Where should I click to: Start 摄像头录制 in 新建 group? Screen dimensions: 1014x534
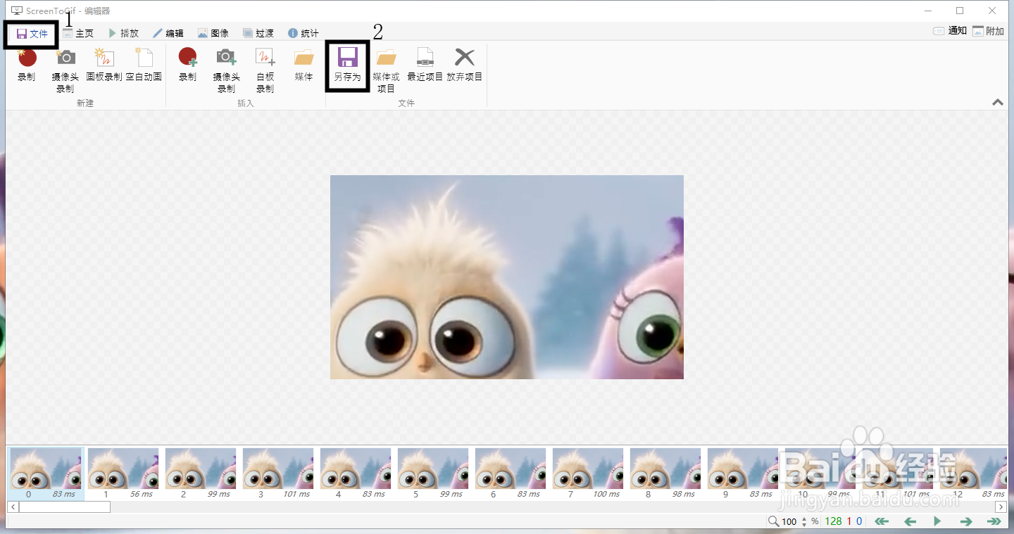pyautogui.click(x=65, y=70)
